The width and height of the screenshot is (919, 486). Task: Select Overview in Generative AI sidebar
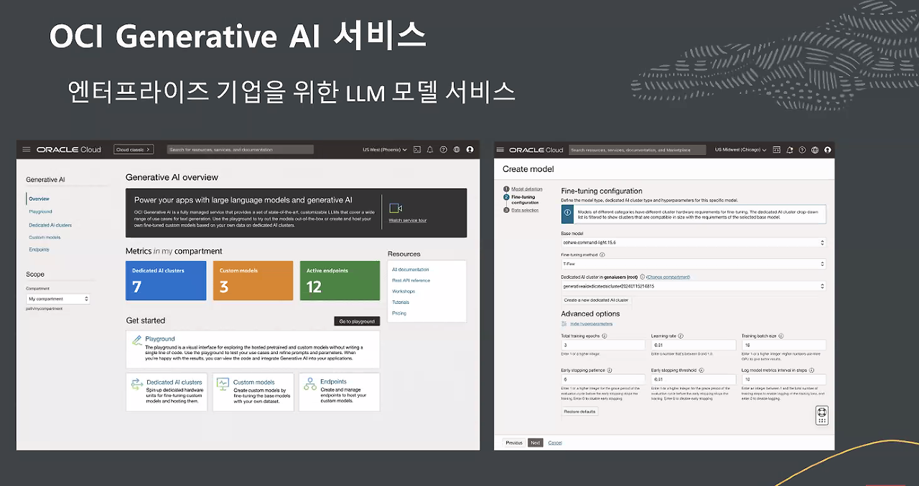coord(39,199)
